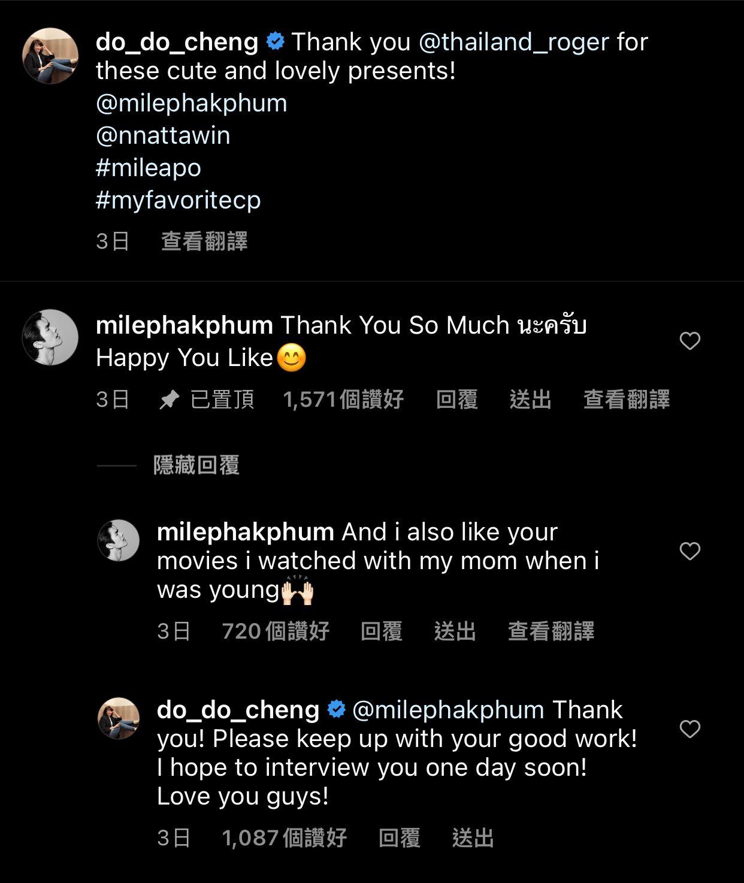Open do_do_cheng profile picture in caption

click(x=50, y=56)
